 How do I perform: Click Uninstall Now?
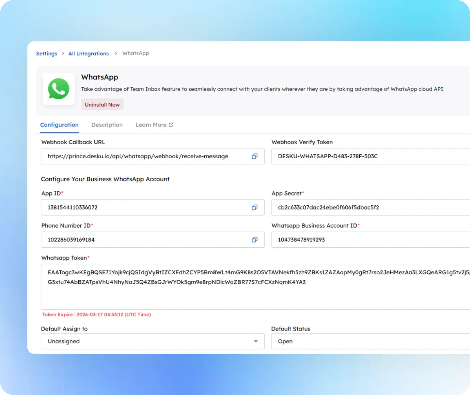102,104
